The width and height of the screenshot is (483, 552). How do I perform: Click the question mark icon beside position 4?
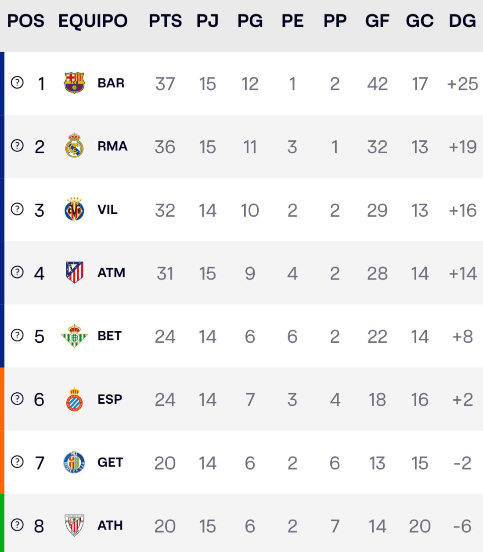17,272
